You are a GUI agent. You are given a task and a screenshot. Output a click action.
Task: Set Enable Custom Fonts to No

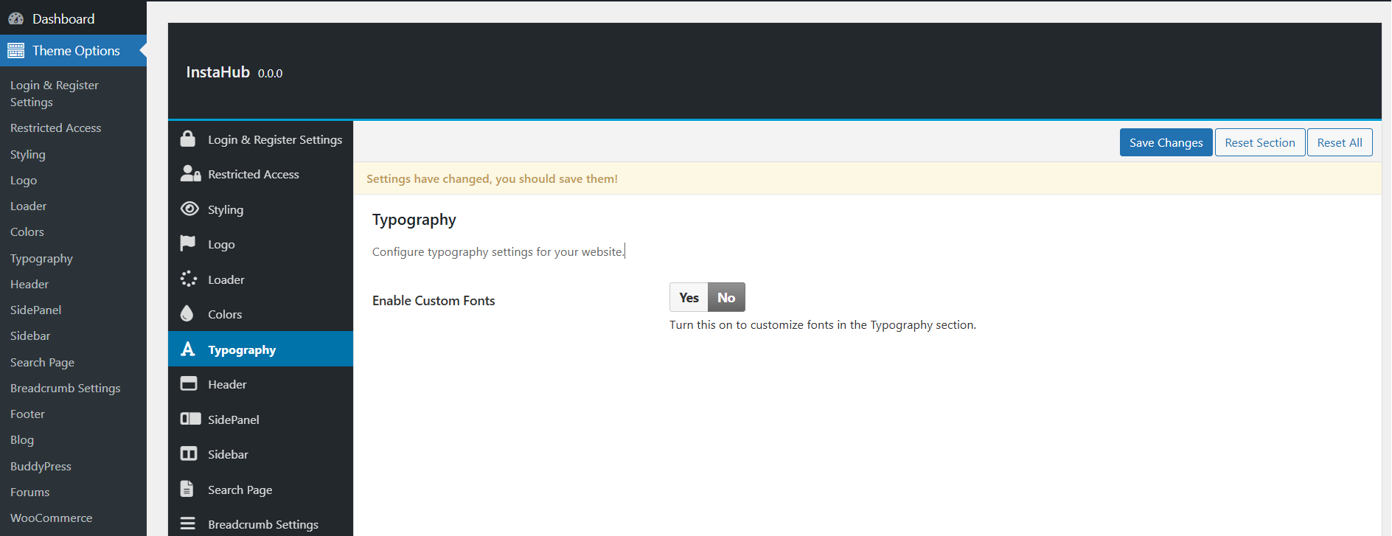726,298
